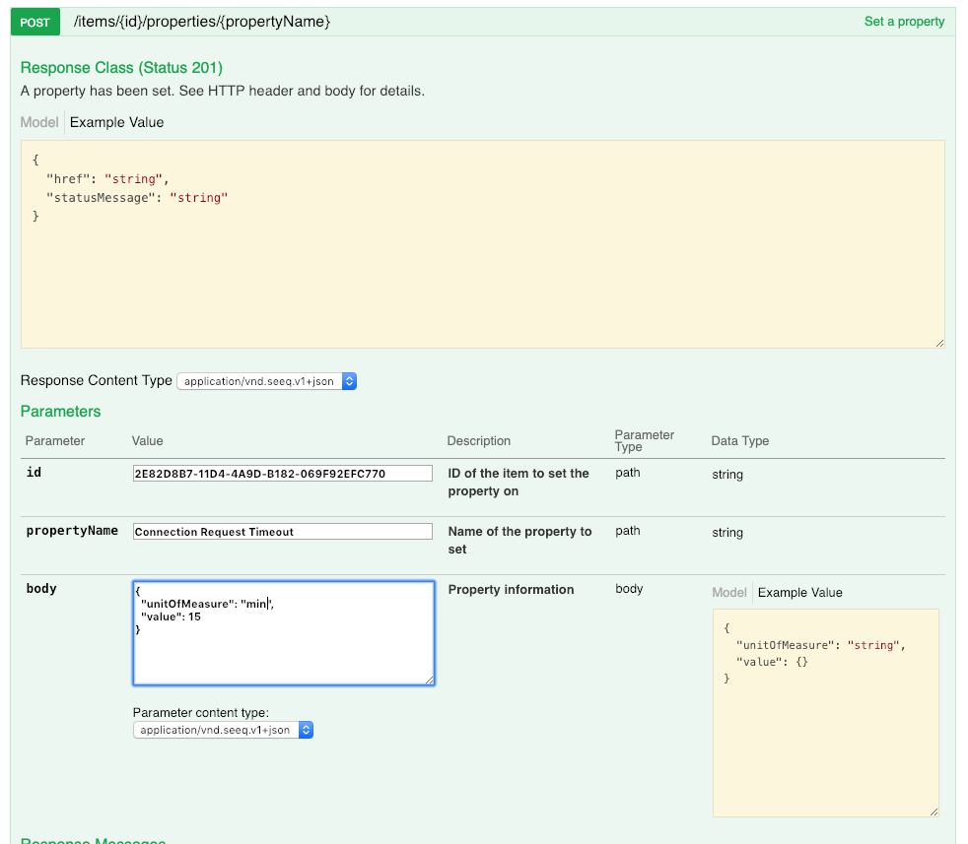Click the resize handle of the response example box
This screenshot has height=844, width=968.
tap(938, 341)
